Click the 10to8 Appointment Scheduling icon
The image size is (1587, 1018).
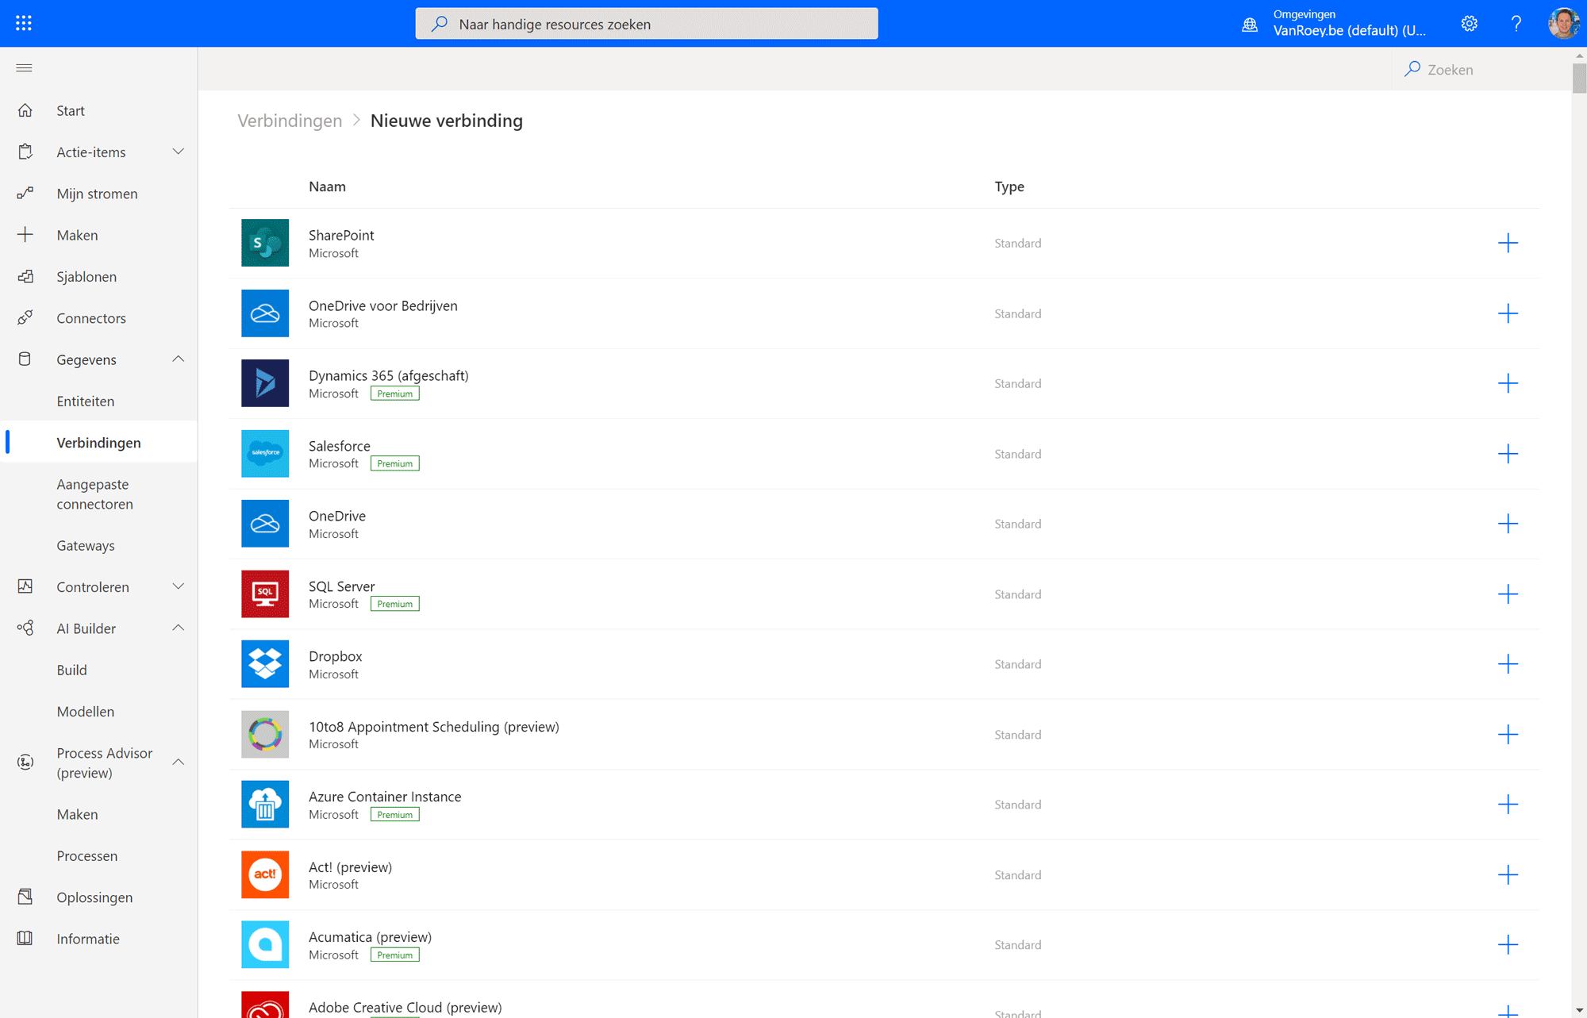tap(265, 735)
